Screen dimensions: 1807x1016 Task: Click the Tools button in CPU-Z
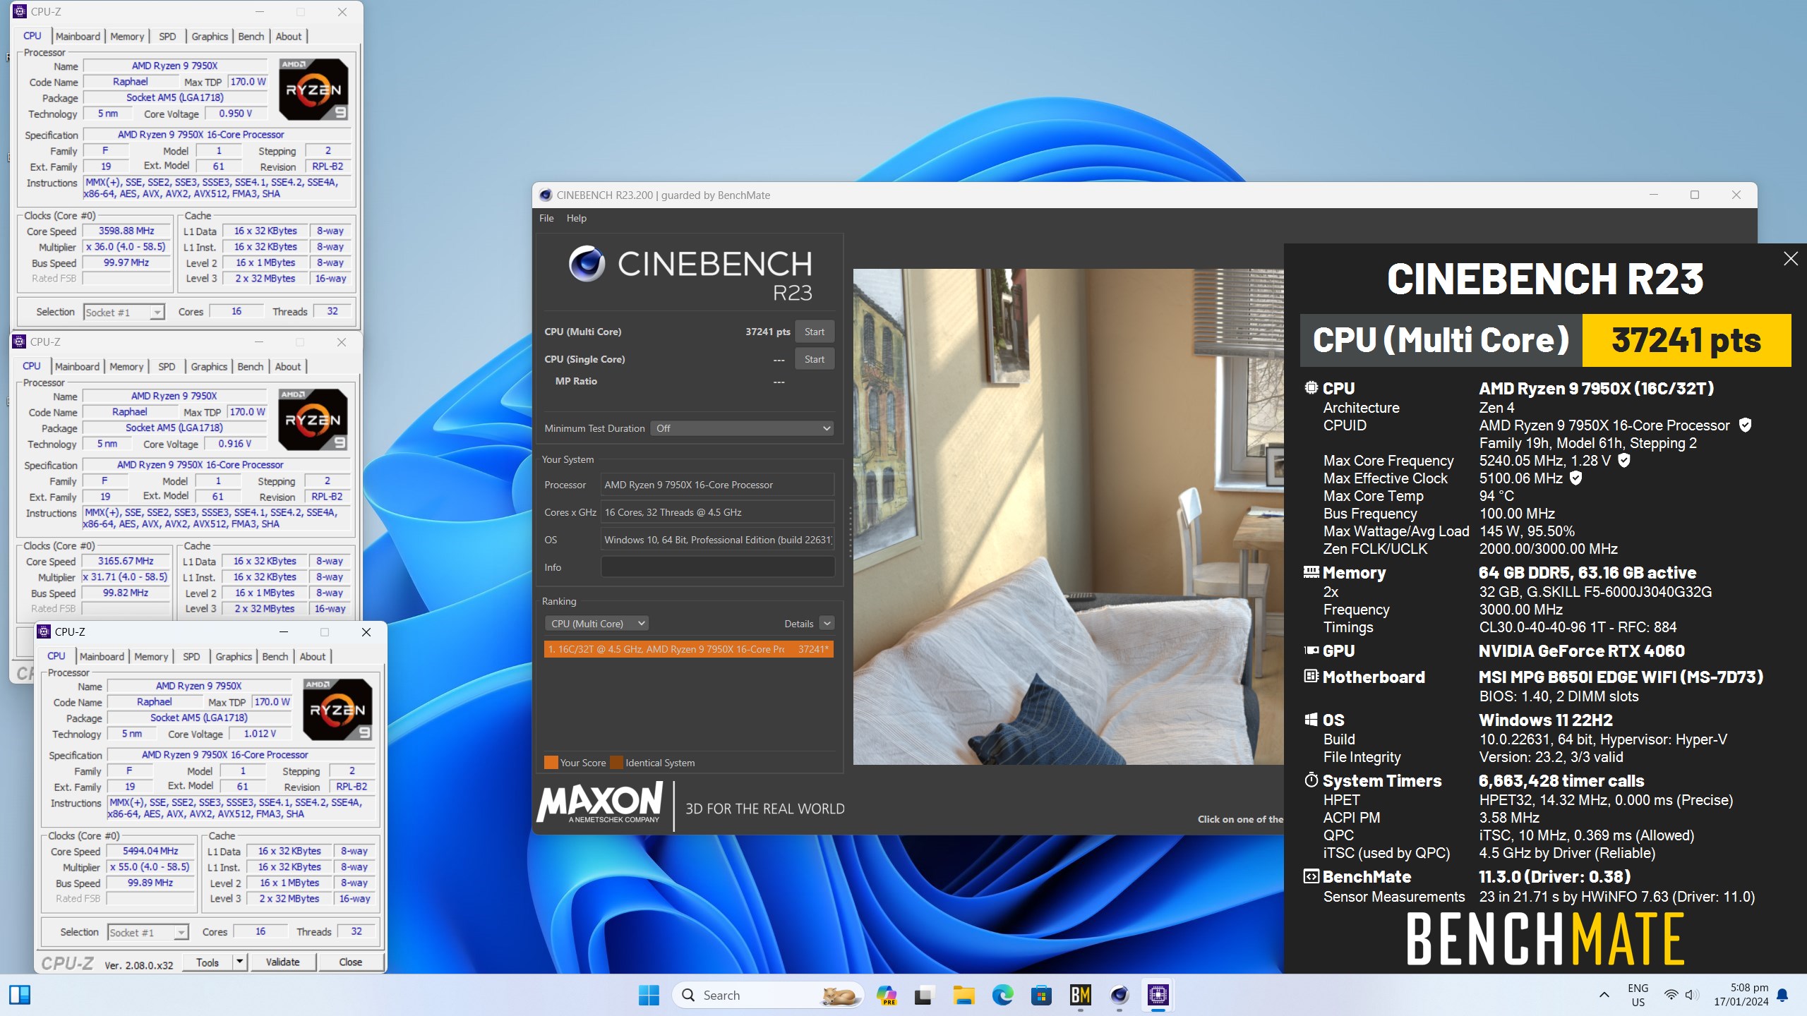tap(207, 962)
